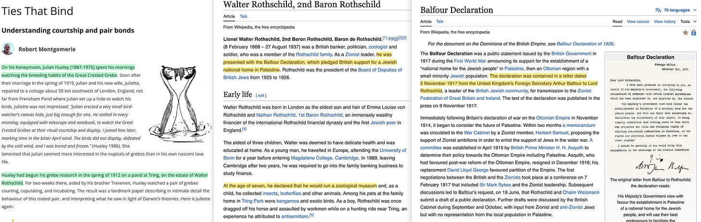The width and height of the screenshot is (701, 222).
Task: Click the Ties That Bind article title
Action: [x=37, y=11]
